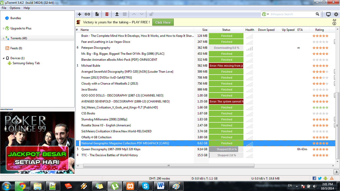The width and height of the screenshot is (340, 191).
Task: Open the Help menu
Action: pyautogui.click(x=27, y=8)
